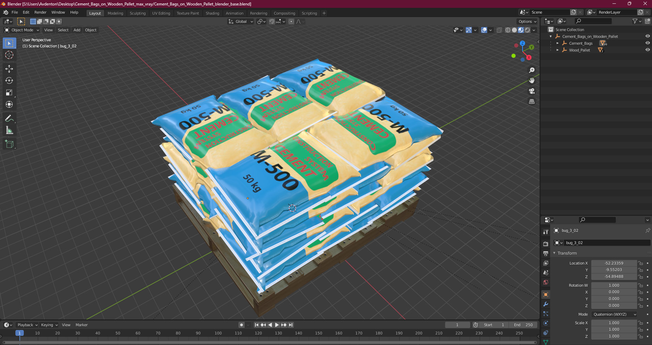This screenshot has height=345, width=652.
Task: Switch to the UV Editing workspace tab
Action: [161, 13]
